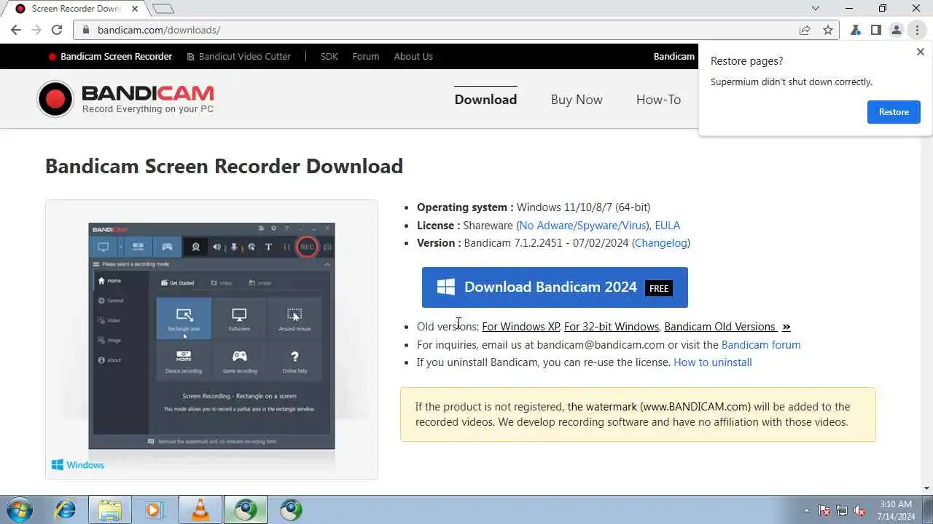Viewport: 933px width, 524px height.
Task: Toggle the browser side panel
Action: point(876,30)
